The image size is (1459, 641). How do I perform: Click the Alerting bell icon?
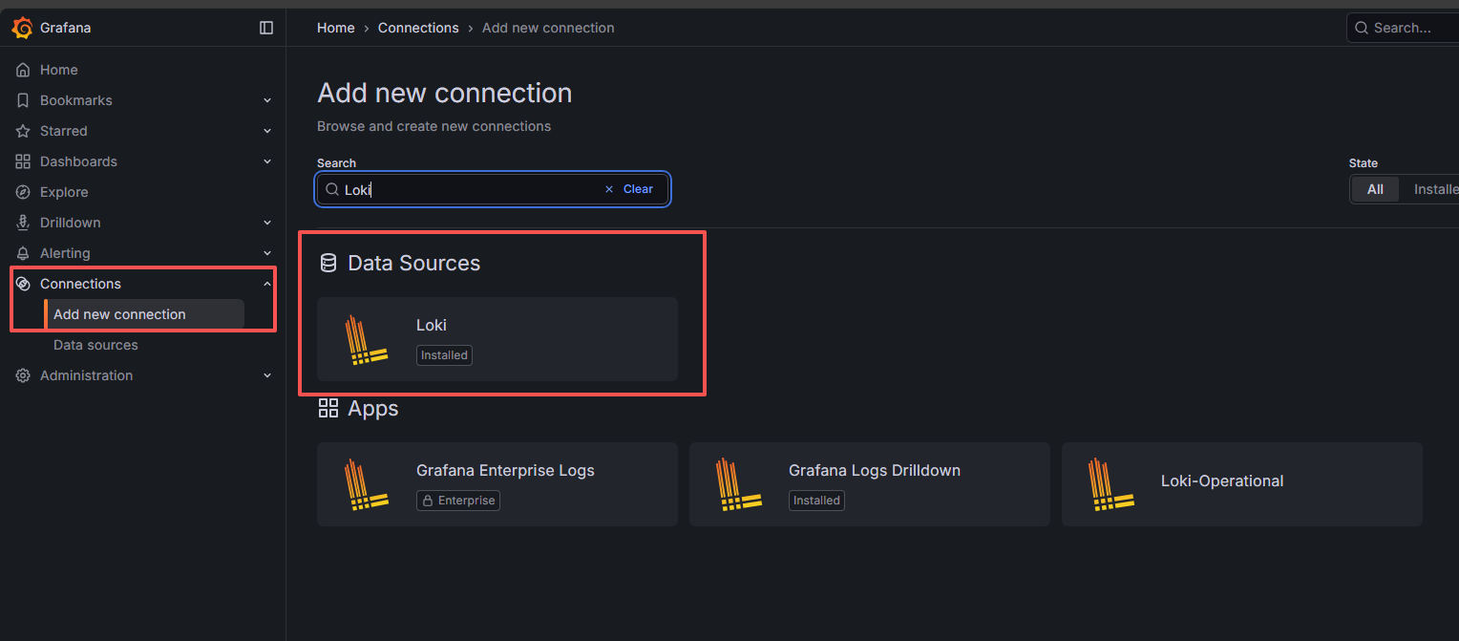[23, 253]
